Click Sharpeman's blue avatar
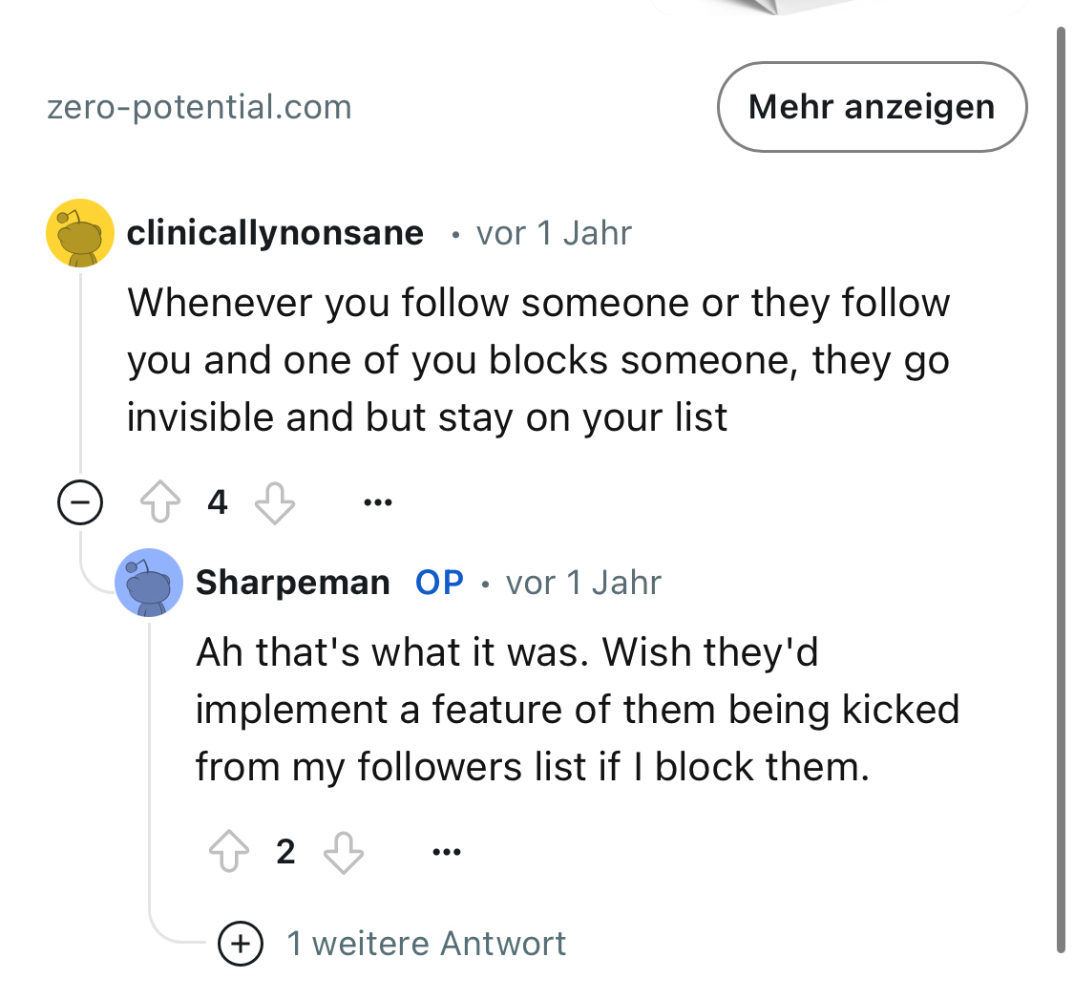This screenshot has height=1000, width=1074. coord(149,583)
